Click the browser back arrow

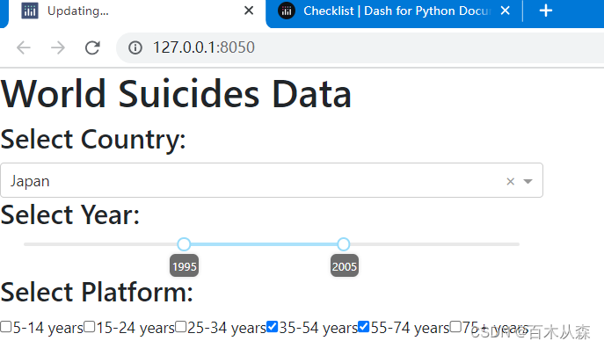tap(24, 47)
